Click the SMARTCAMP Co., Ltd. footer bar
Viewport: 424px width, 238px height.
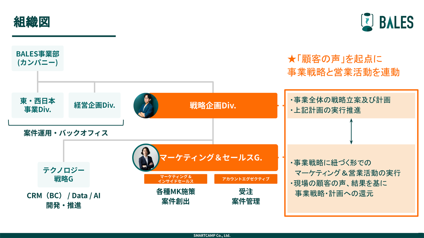coord(212,235)
